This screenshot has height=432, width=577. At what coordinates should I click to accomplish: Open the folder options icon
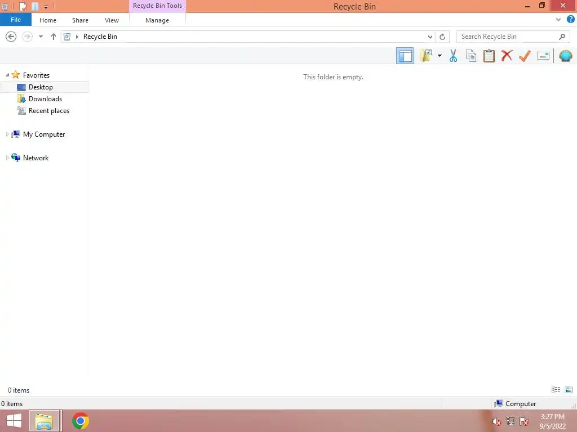(x=426, y=56)
